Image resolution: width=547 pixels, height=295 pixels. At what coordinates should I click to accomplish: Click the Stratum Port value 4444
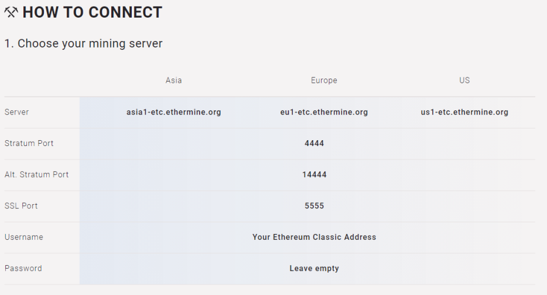(x=314, y=143)
